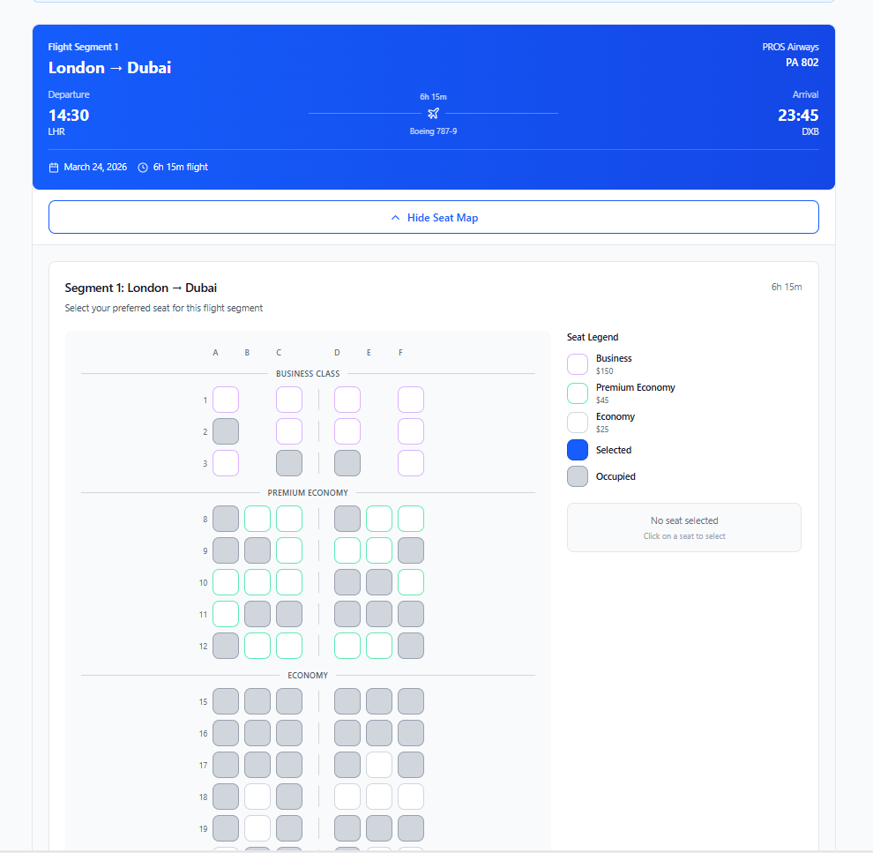Select Business seat in row 1, column A
Viewport: 873px width, 853px height.
226,400
